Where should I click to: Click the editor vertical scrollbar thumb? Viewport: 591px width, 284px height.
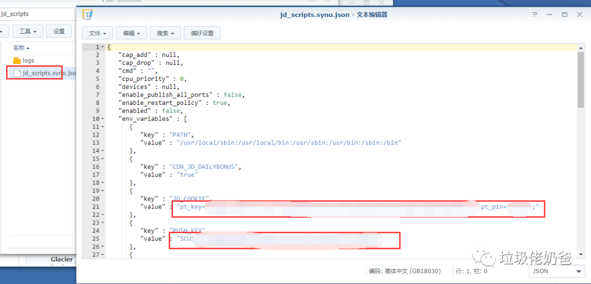581,79
